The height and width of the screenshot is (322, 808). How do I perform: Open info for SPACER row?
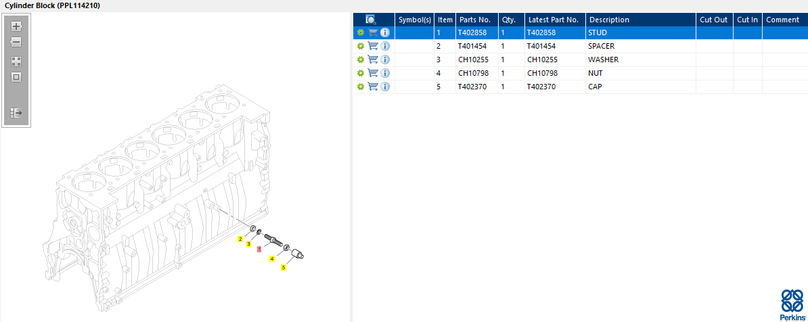(385, 46)
